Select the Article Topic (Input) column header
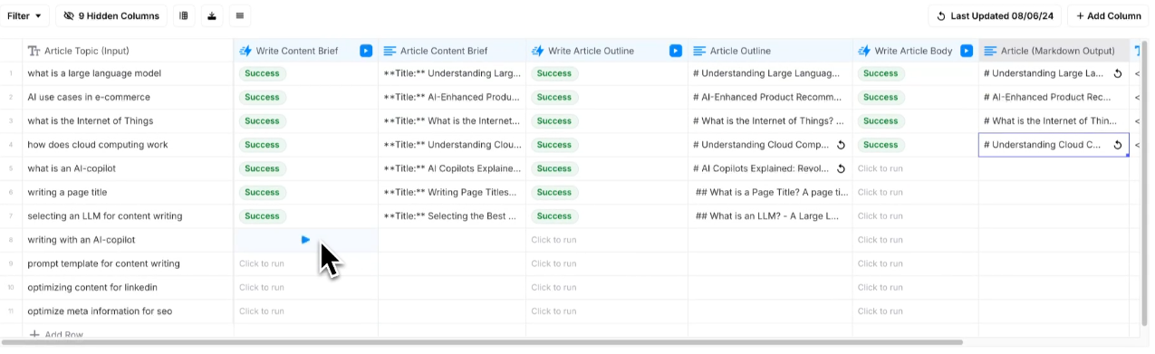Screen dimensions: 1155x354 point(128,51)
